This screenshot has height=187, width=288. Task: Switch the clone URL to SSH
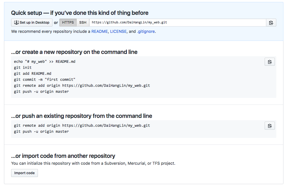click(83, 23)
